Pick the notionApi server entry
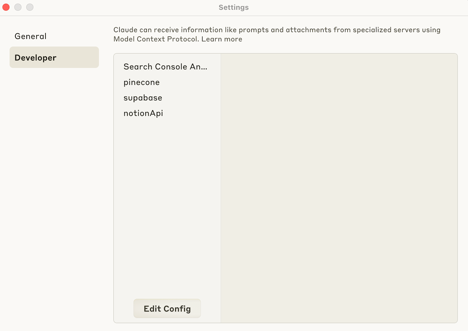The height and width of the screenshot is (331, 468). click(143, 113)
